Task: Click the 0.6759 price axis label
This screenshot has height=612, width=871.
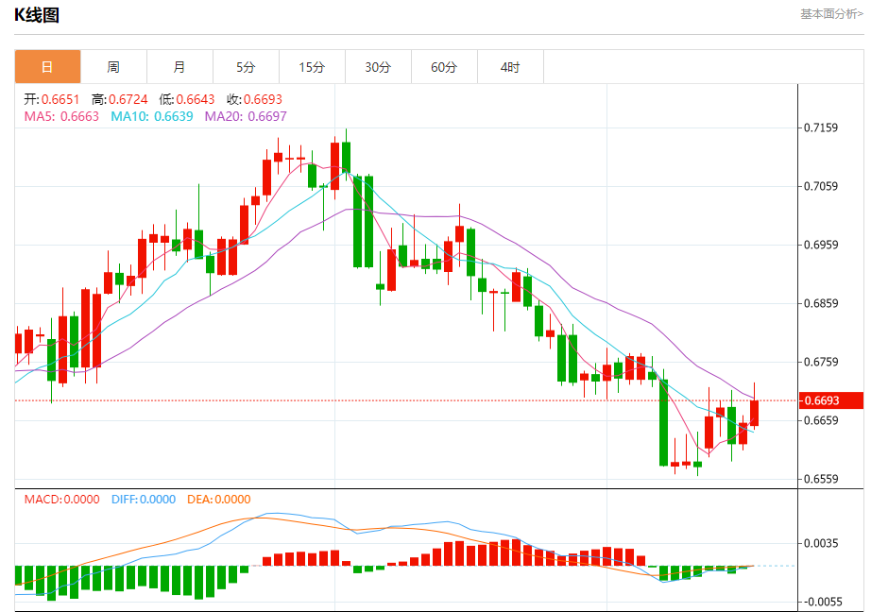Action: pyautogui.click(x=821, y=362)
